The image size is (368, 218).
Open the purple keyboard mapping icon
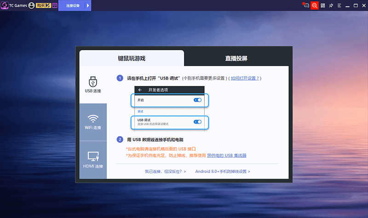pos(55,6)
